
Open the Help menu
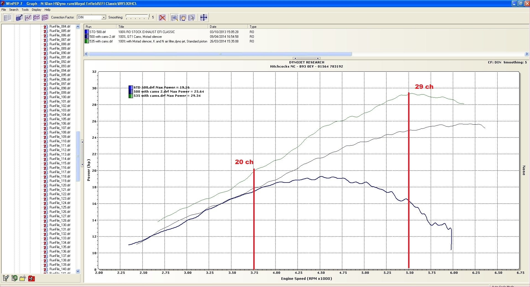point(48,10)
